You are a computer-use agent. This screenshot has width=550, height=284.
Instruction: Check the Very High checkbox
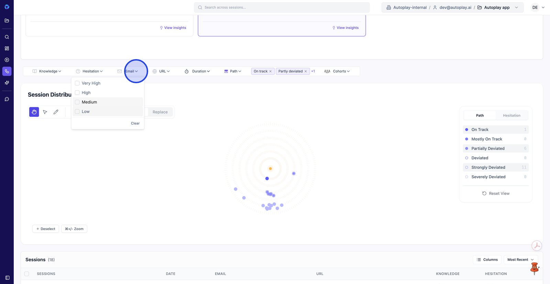pyautogui.click(x=77, y=83)
